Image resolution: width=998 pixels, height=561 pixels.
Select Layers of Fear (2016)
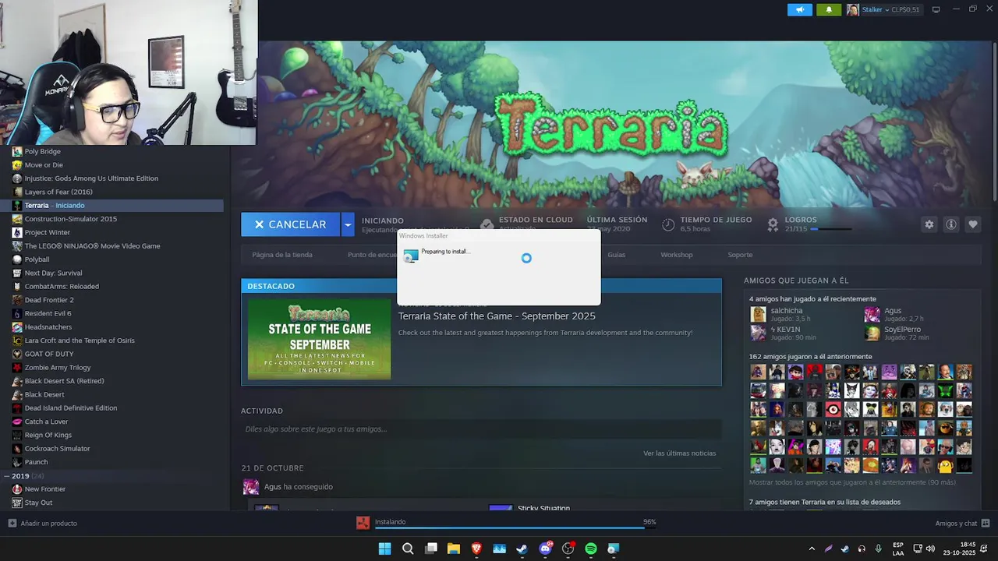coord(58,192)
